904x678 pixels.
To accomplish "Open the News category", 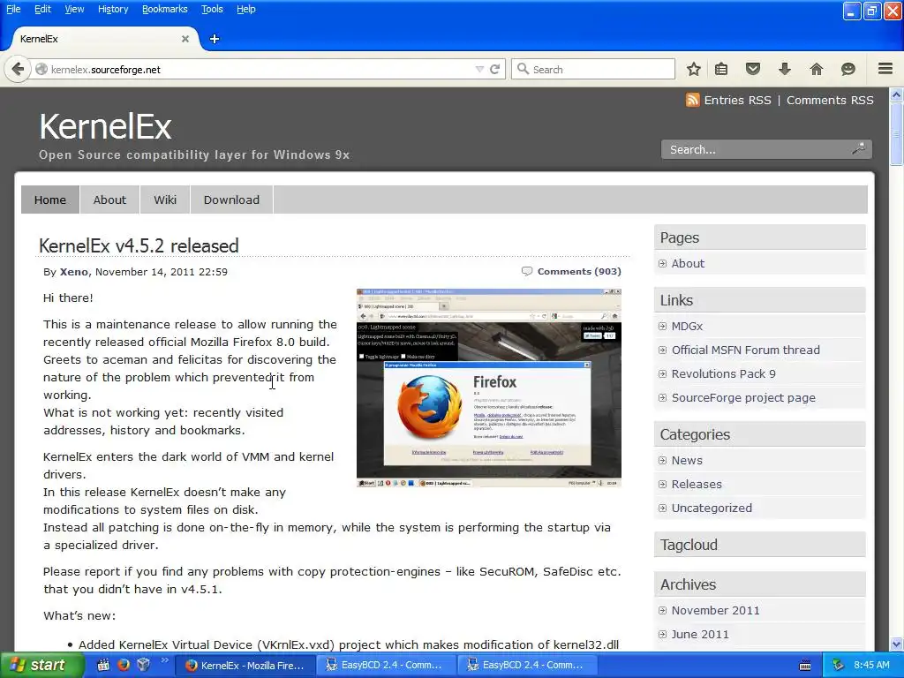I will point(687,460).
